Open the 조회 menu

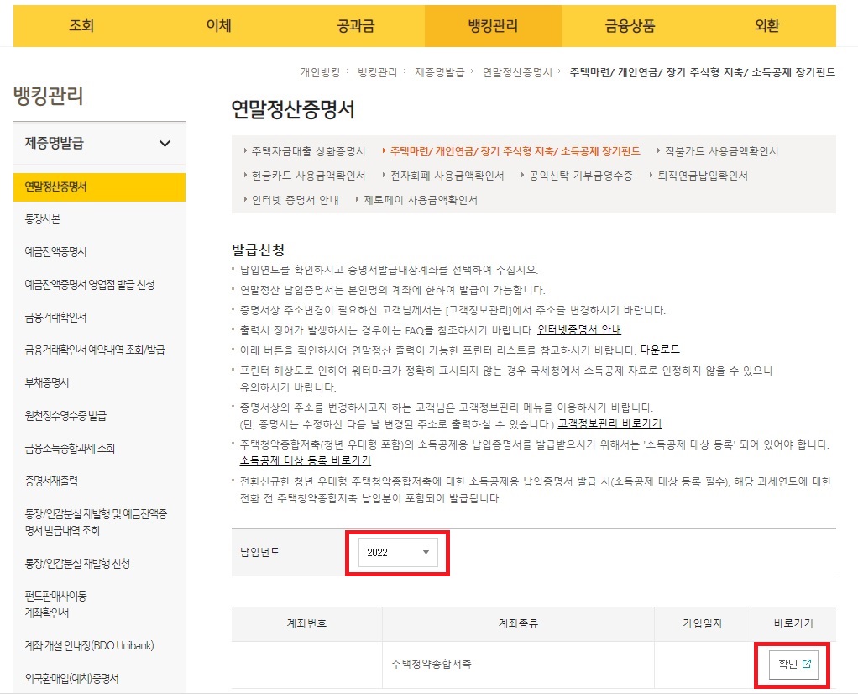(81, 26)
